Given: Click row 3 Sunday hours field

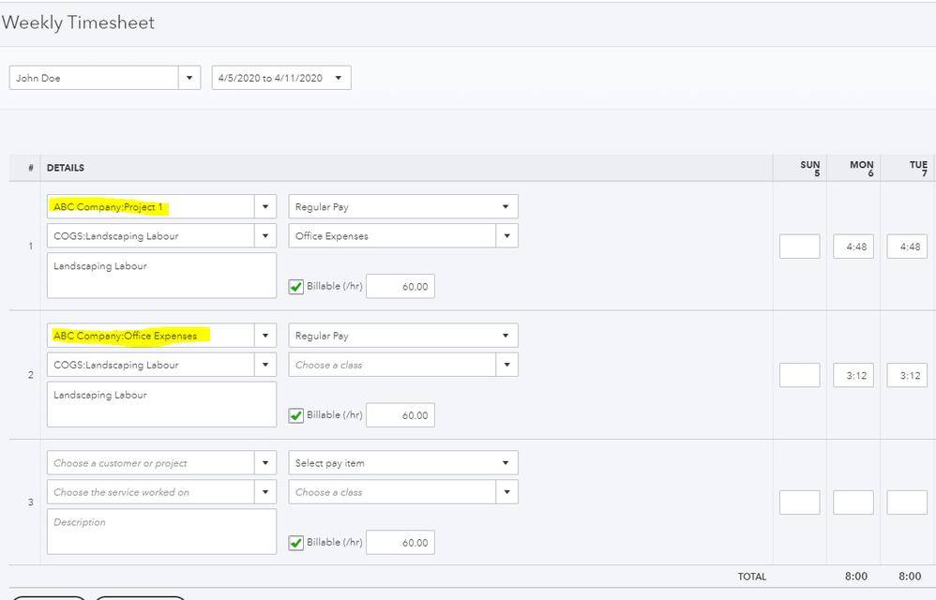Looking at the screenshot, I should point(800,502).
